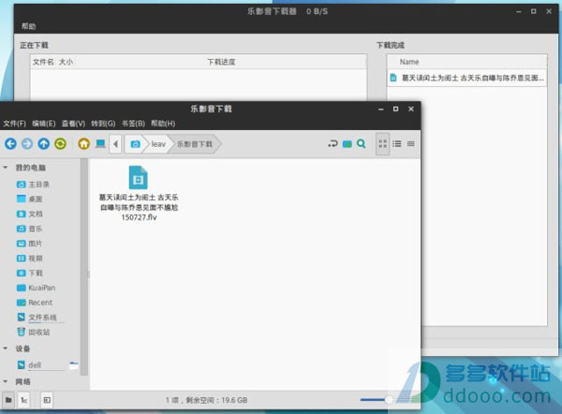Open the 查看(V) menu
This screenshot has width=562, height=414.
click(x=73, y=124)
